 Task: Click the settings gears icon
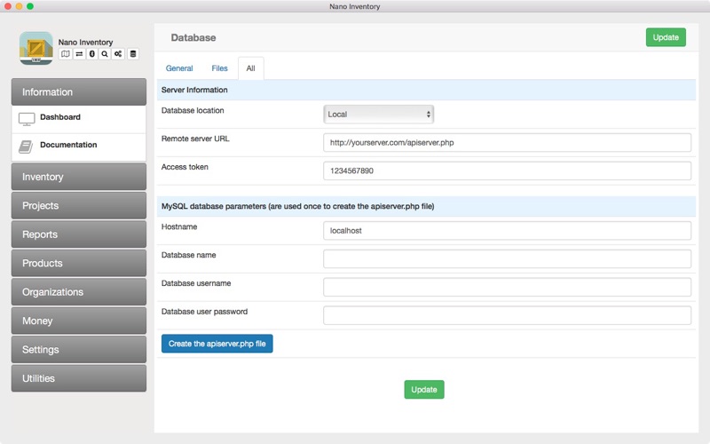tap(118, 54)
